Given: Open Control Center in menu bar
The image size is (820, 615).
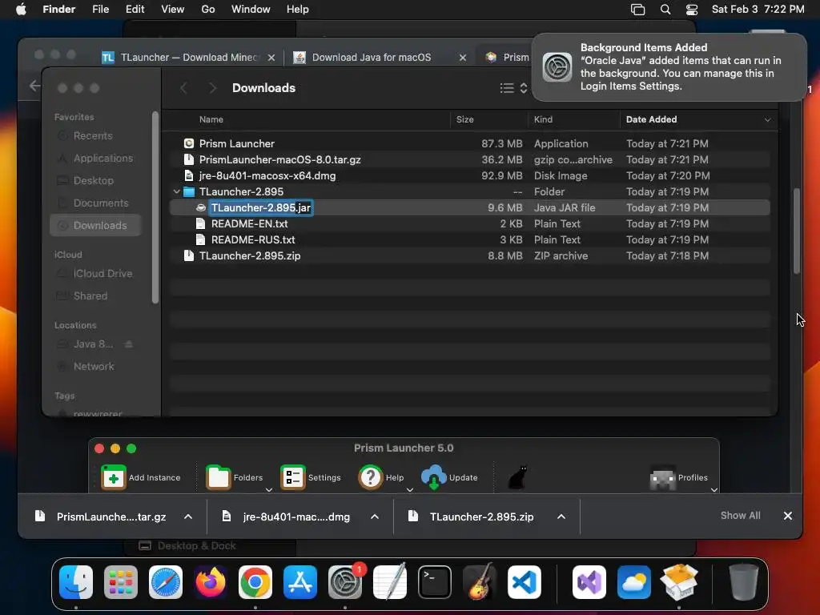Looking at the screenshot, I should pos(691,10).
